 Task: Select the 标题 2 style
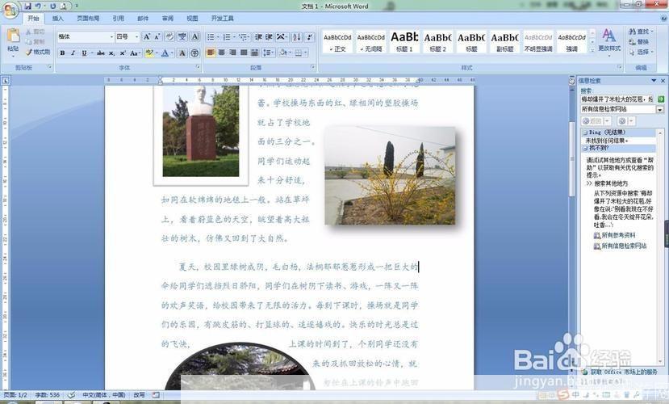pos(437,41)
